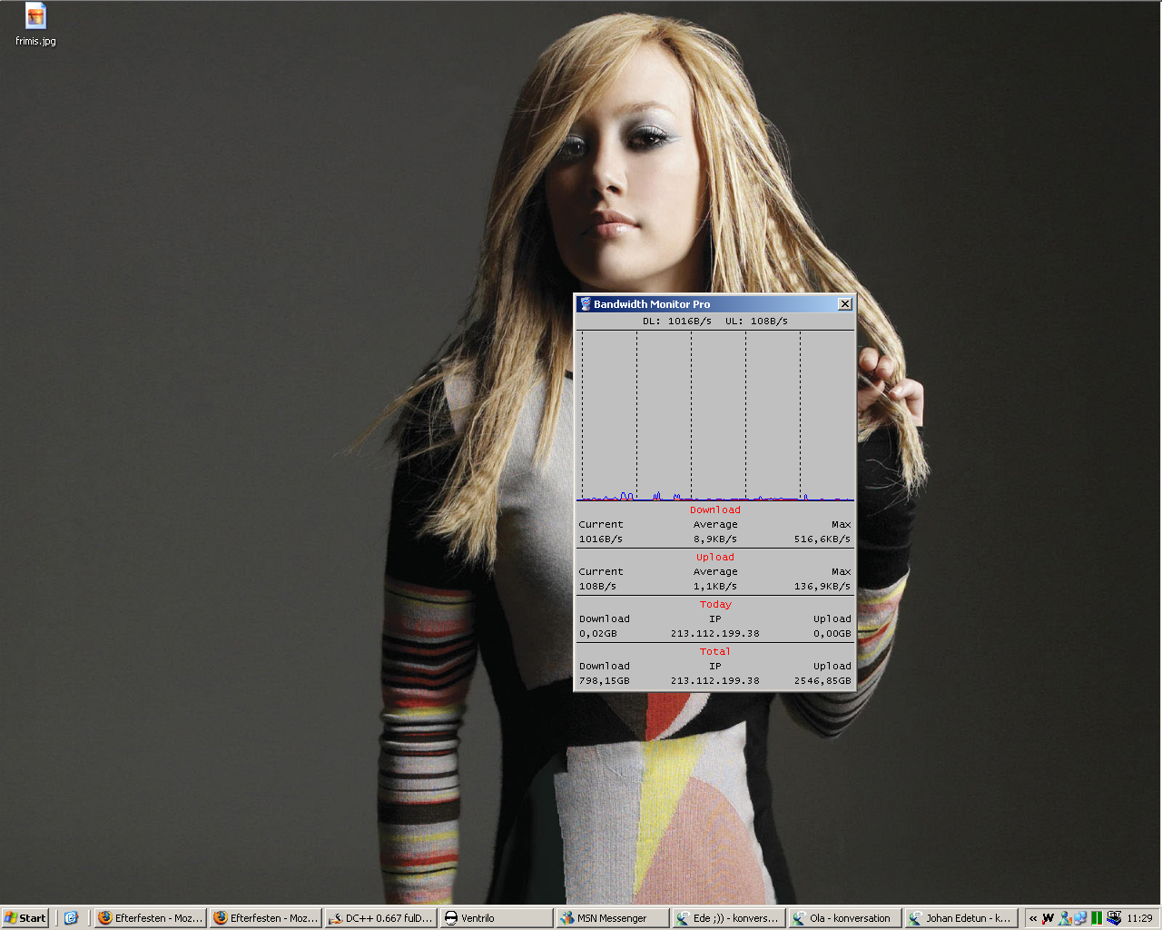
Task: Open the Ola konversation window
Action: coord(844,918)
